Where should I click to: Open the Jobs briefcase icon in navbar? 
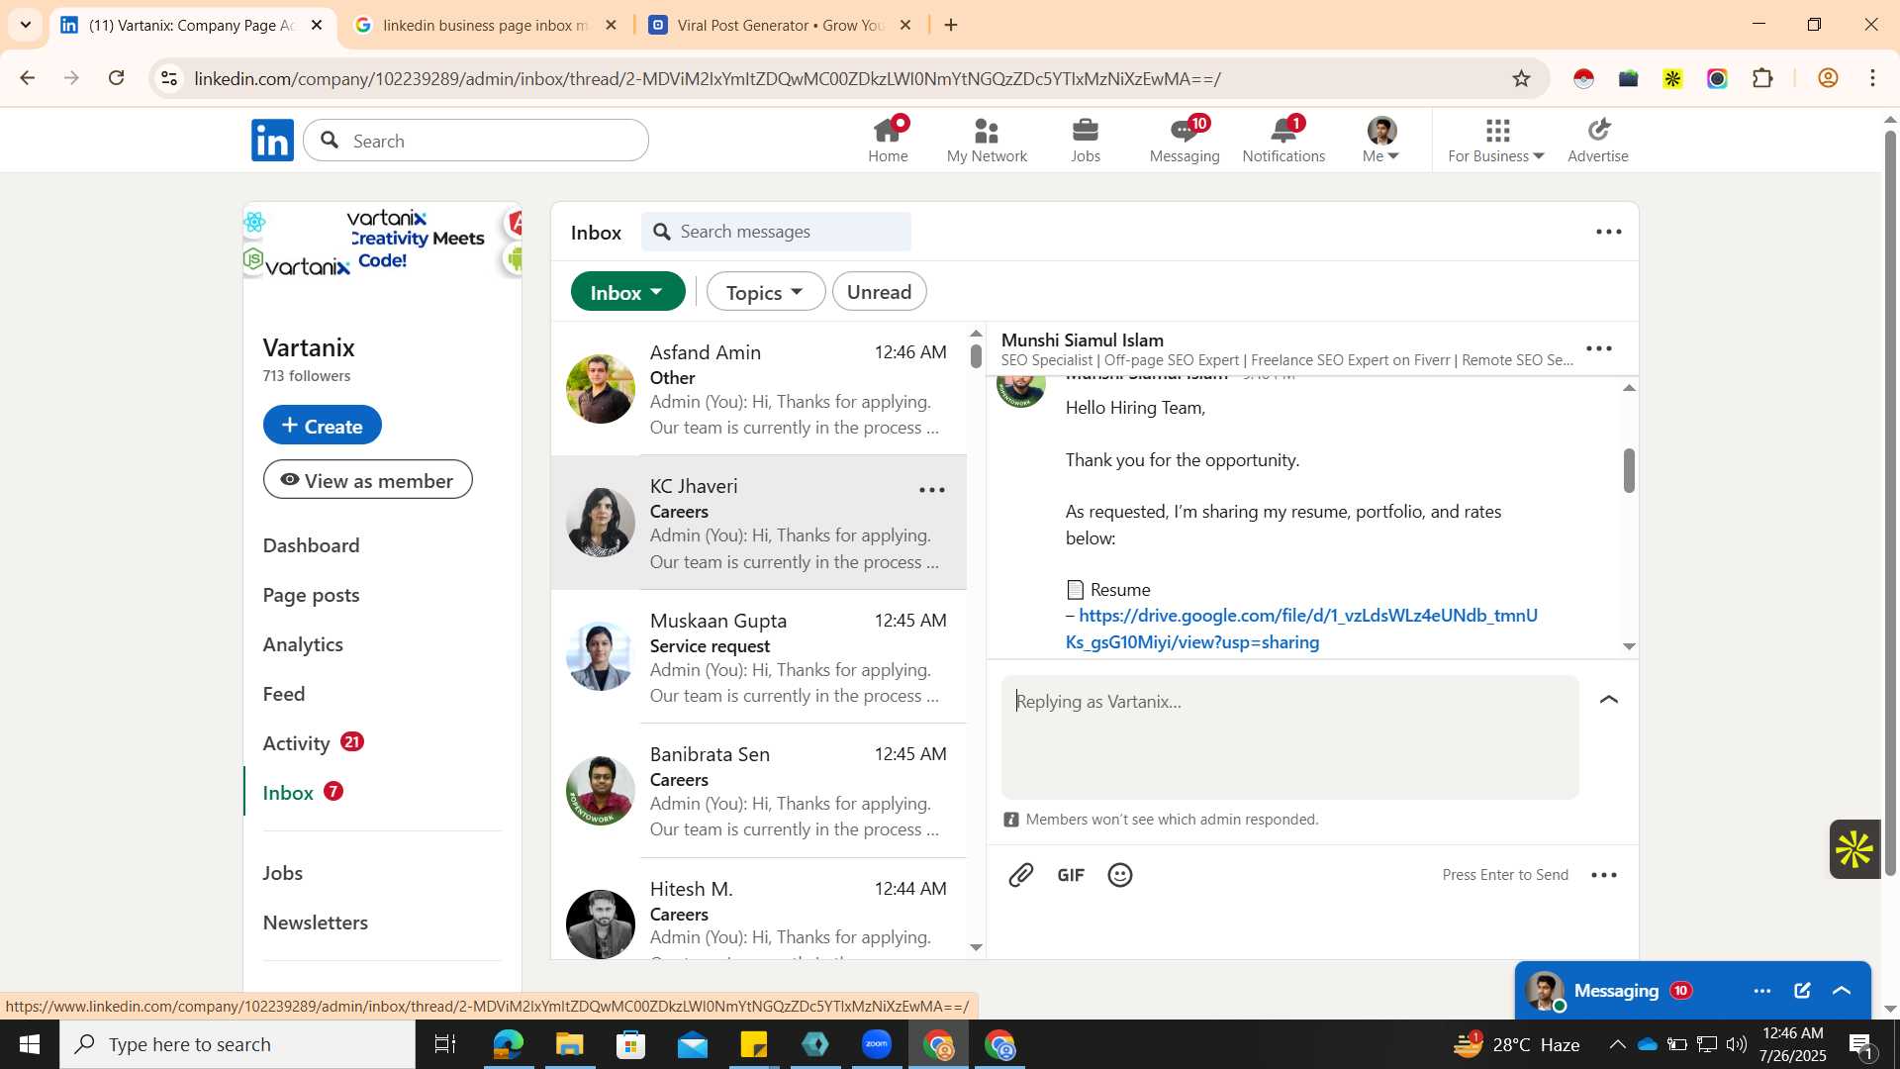1086,141
